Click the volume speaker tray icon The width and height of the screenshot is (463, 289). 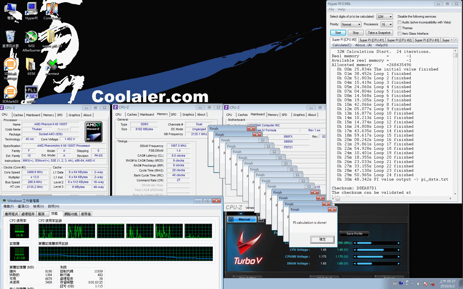click(419, 283)
